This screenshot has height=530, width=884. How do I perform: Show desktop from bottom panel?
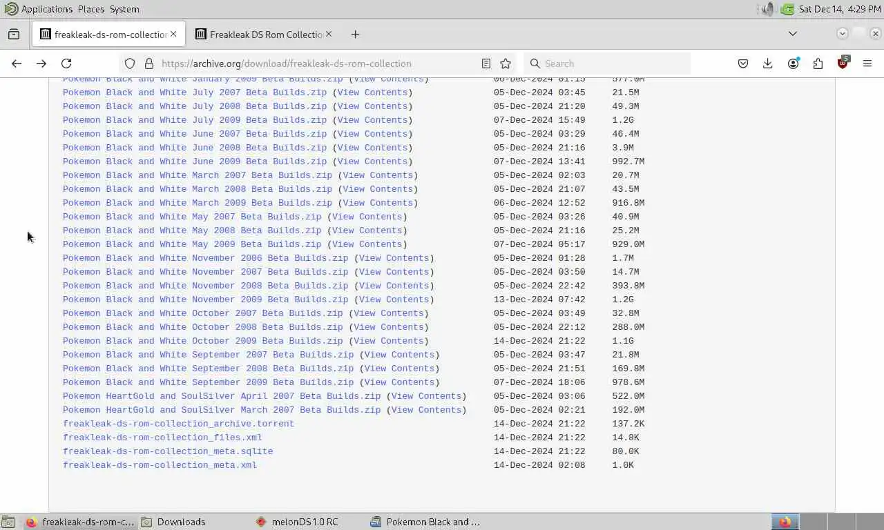click(8, 522)
